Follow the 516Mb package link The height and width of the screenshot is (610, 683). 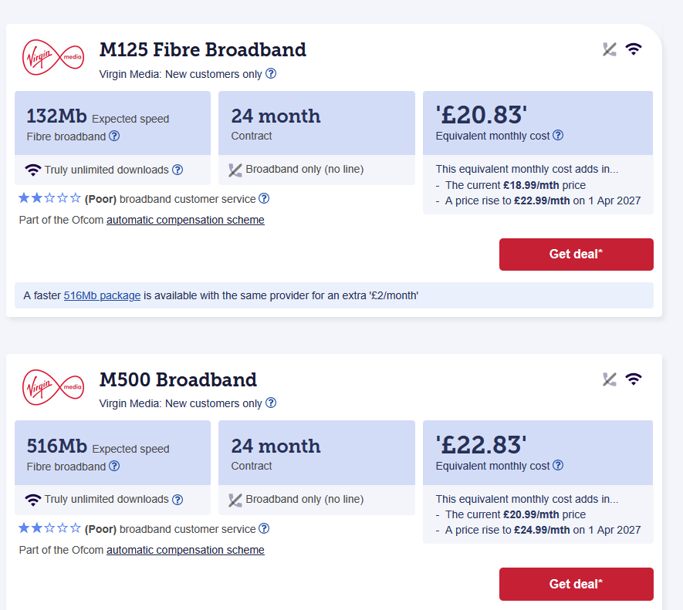[x=102, y=295]
